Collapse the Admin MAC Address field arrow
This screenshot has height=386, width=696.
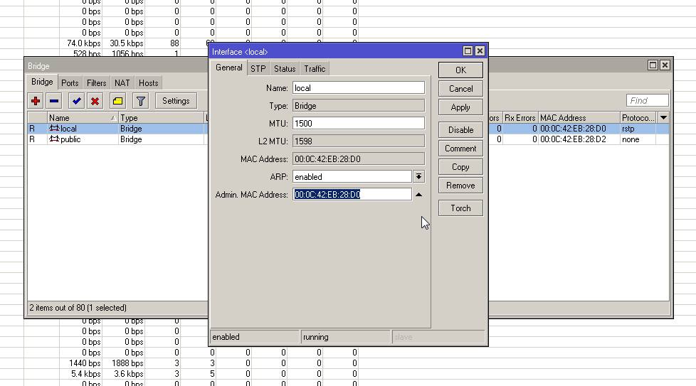click(418, 195)
